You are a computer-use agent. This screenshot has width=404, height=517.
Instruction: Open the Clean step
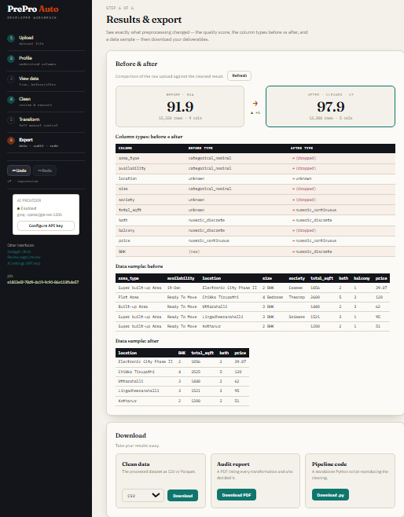[46, 101]
